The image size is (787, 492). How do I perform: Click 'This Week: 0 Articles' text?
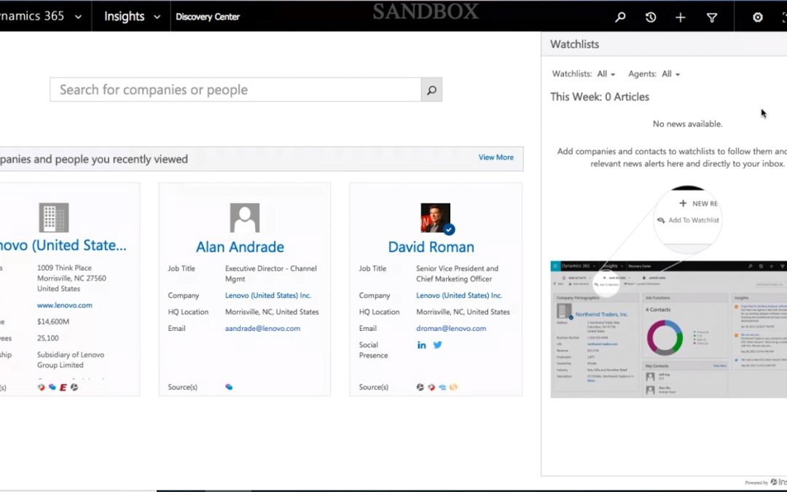600,97
